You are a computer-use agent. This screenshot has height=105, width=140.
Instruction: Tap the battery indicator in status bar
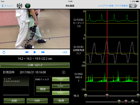click(138, 1)
